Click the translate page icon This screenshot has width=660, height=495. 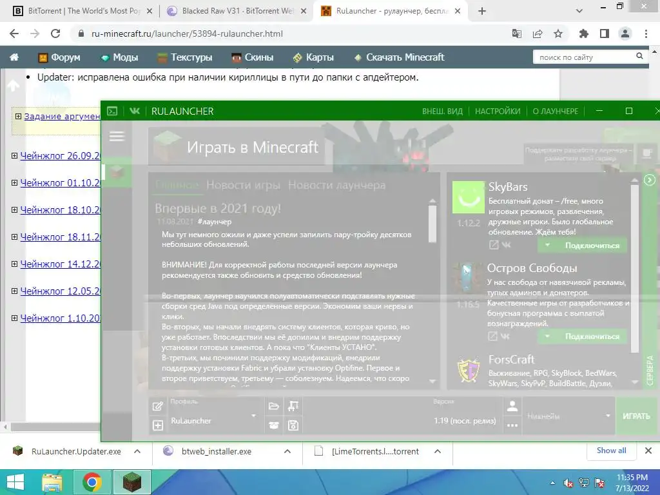click(x=516, y=34)
